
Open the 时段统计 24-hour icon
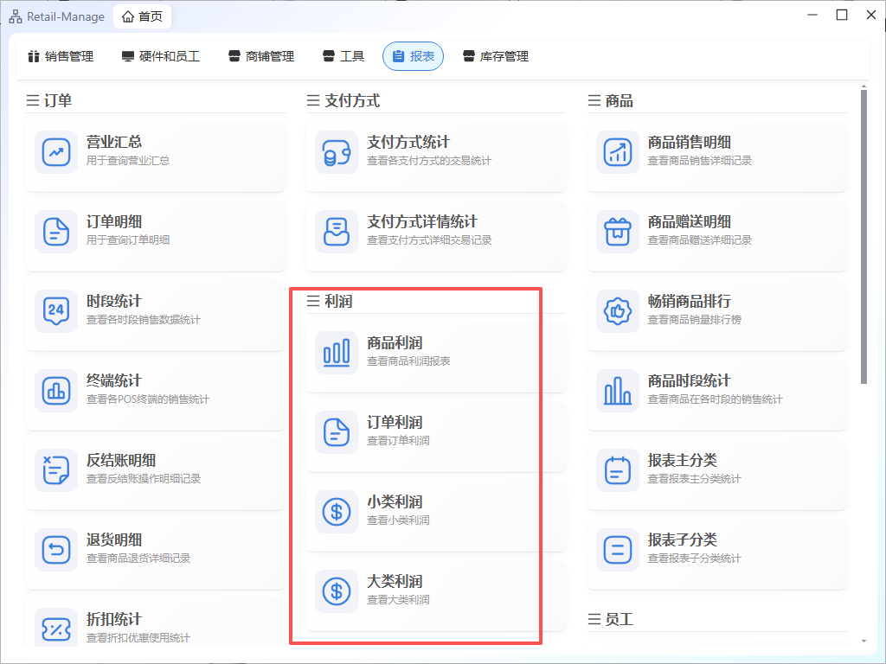coord(56,311)
